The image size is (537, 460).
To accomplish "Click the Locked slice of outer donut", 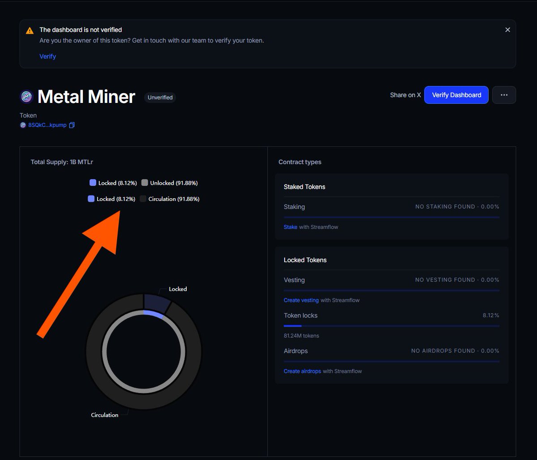I will (157, 302).
